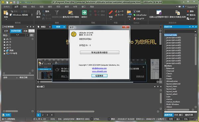Toggle the insert mode status indicator

click(x=178, y=119)
